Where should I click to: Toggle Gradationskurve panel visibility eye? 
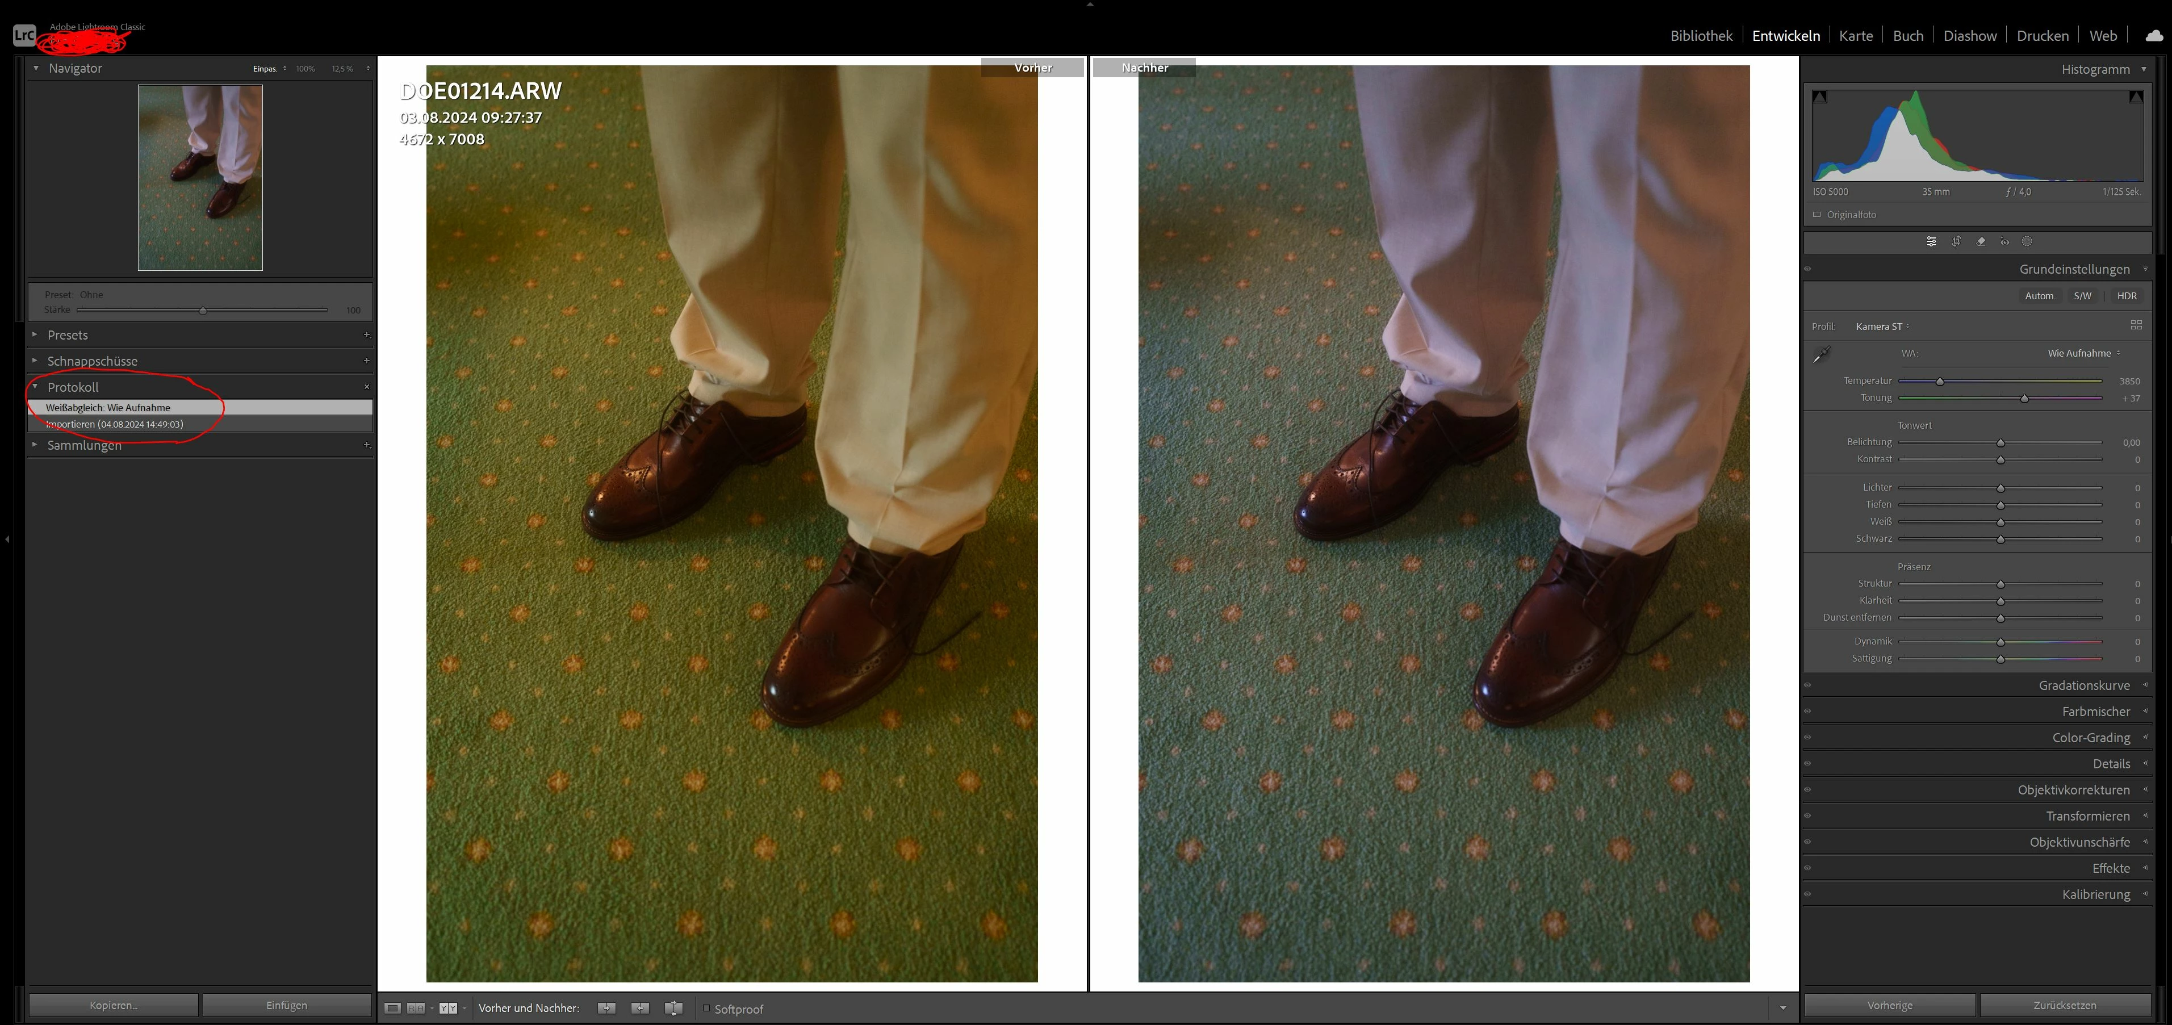pos(1808,685)
